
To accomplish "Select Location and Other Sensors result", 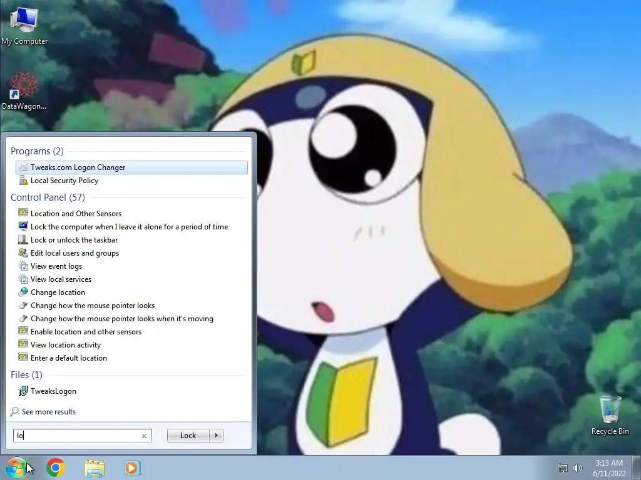I will point(131,214).
